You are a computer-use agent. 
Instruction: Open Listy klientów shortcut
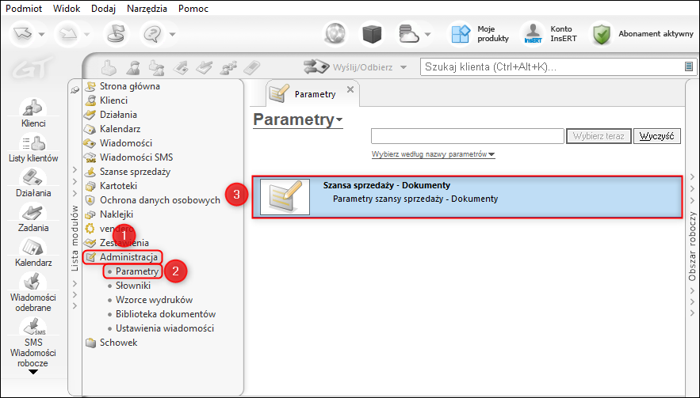pos(33,149)
